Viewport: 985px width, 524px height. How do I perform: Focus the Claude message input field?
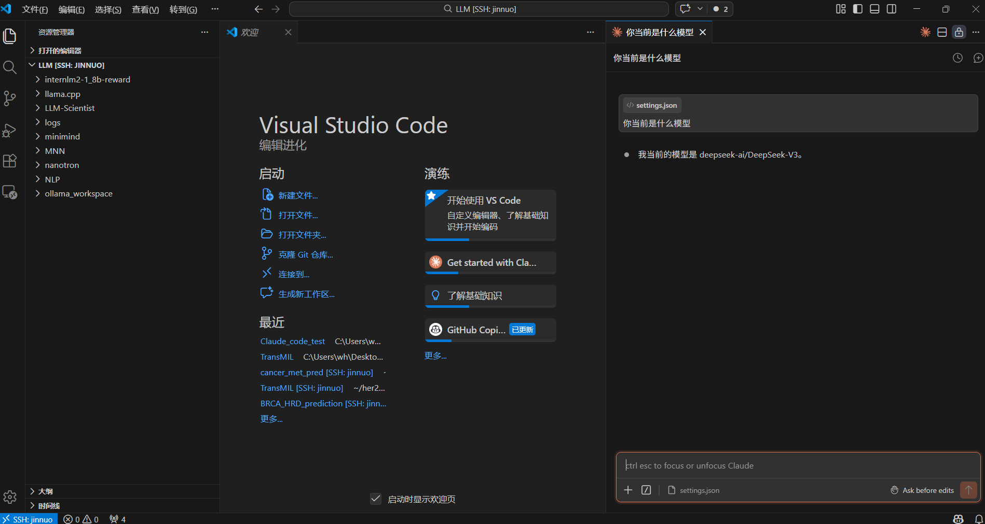[798, 465]
